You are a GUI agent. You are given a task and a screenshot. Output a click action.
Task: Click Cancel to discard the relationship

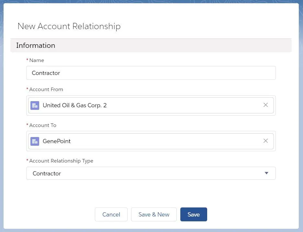pyautogui.click(x=111, y=215)
